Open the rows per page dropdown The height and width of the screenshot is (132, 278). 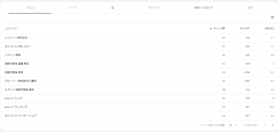point(232,125)
